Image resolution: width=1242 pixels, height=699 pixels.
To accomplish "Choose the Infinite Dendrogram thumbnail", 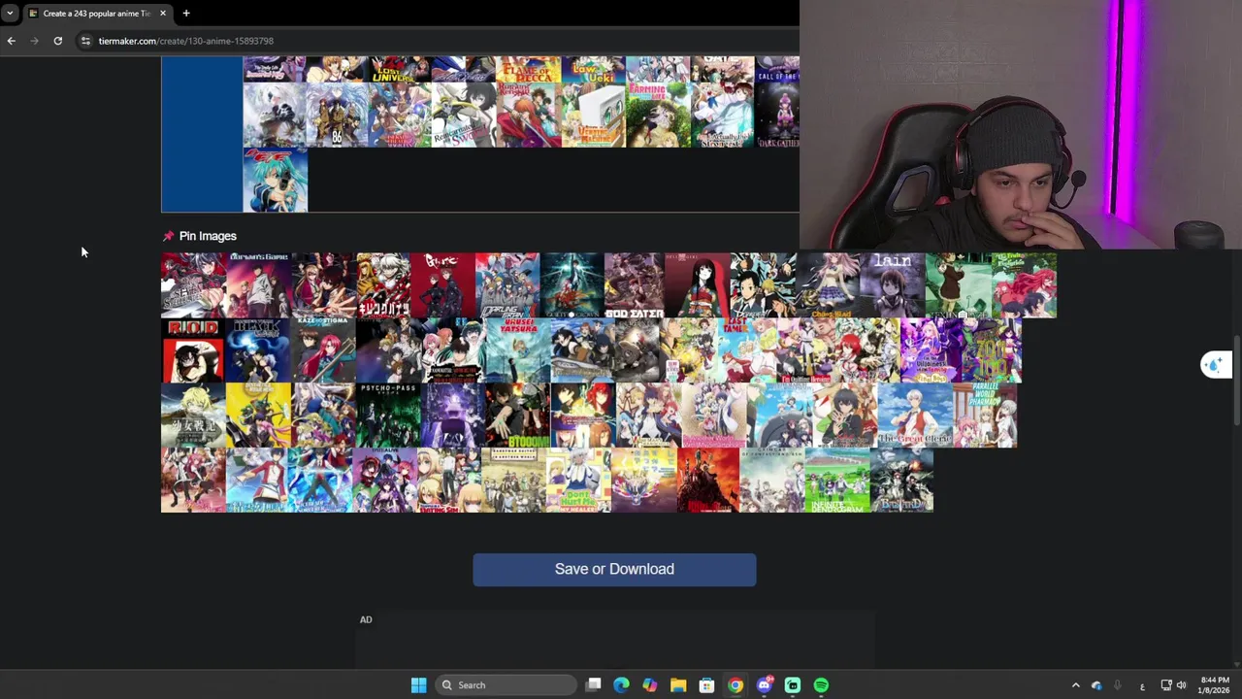I will pos(836,481).
